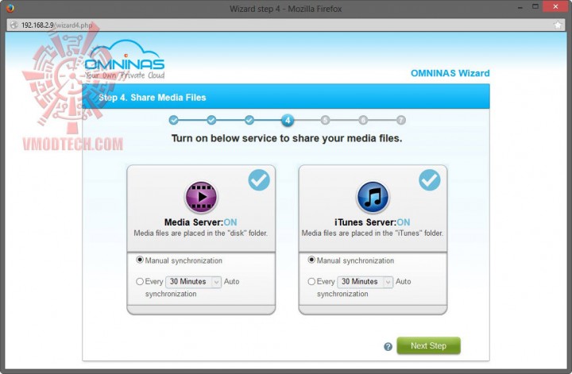
Task: Go to wizard step 1 marker
Action: [x=174, y=120]
